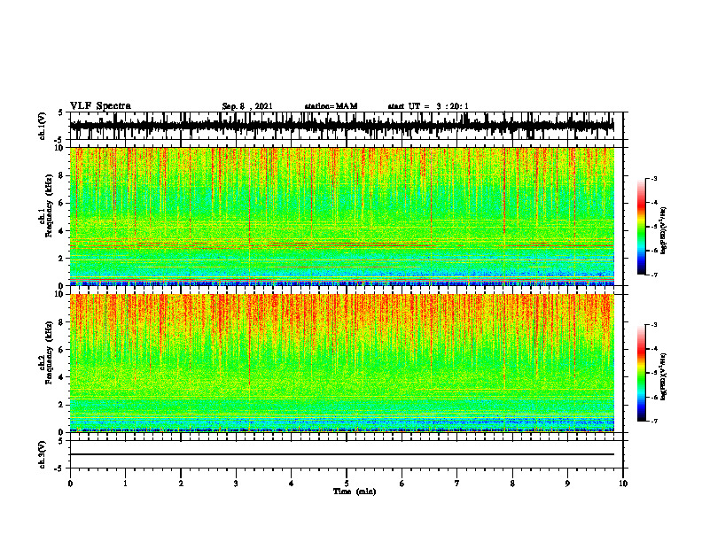Click ch.2 colorbar tick "-7"

pyautogui.click(x=654, y=422)
